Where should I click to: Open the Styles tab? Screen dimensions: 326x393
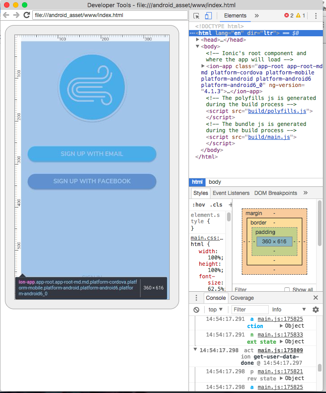[201, 193]
